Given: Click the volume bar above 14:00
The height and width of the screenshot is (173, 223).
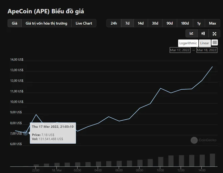Looking at the screenshot, I should [x=202, y=161].
